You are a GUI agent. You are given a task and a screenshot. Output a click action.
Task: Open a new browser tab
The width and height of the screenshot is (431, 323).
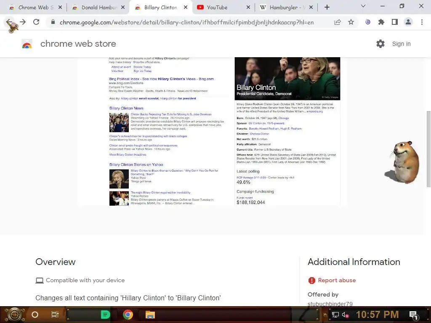pos(327,8)
